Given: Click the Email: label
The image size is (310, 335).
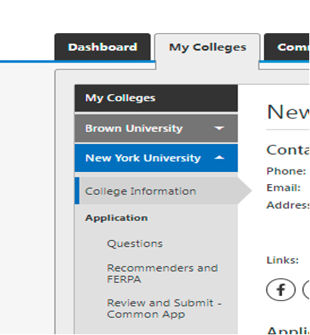Looking at the screenshot, I should 284,188.
